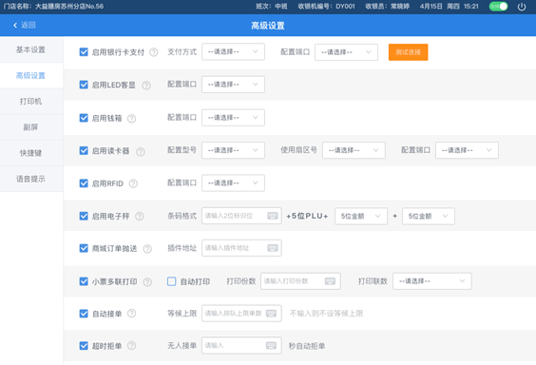Uncheck 超时拒单 checkbox
536x365 pixels.
[84, 346]
